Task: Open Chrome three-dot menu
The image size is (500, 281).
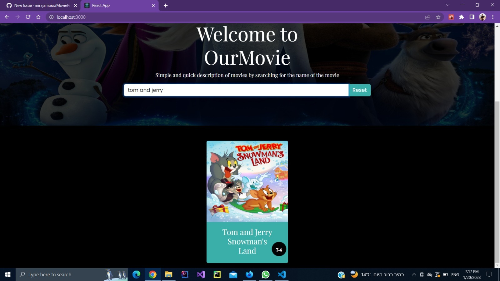Action: 493,17
